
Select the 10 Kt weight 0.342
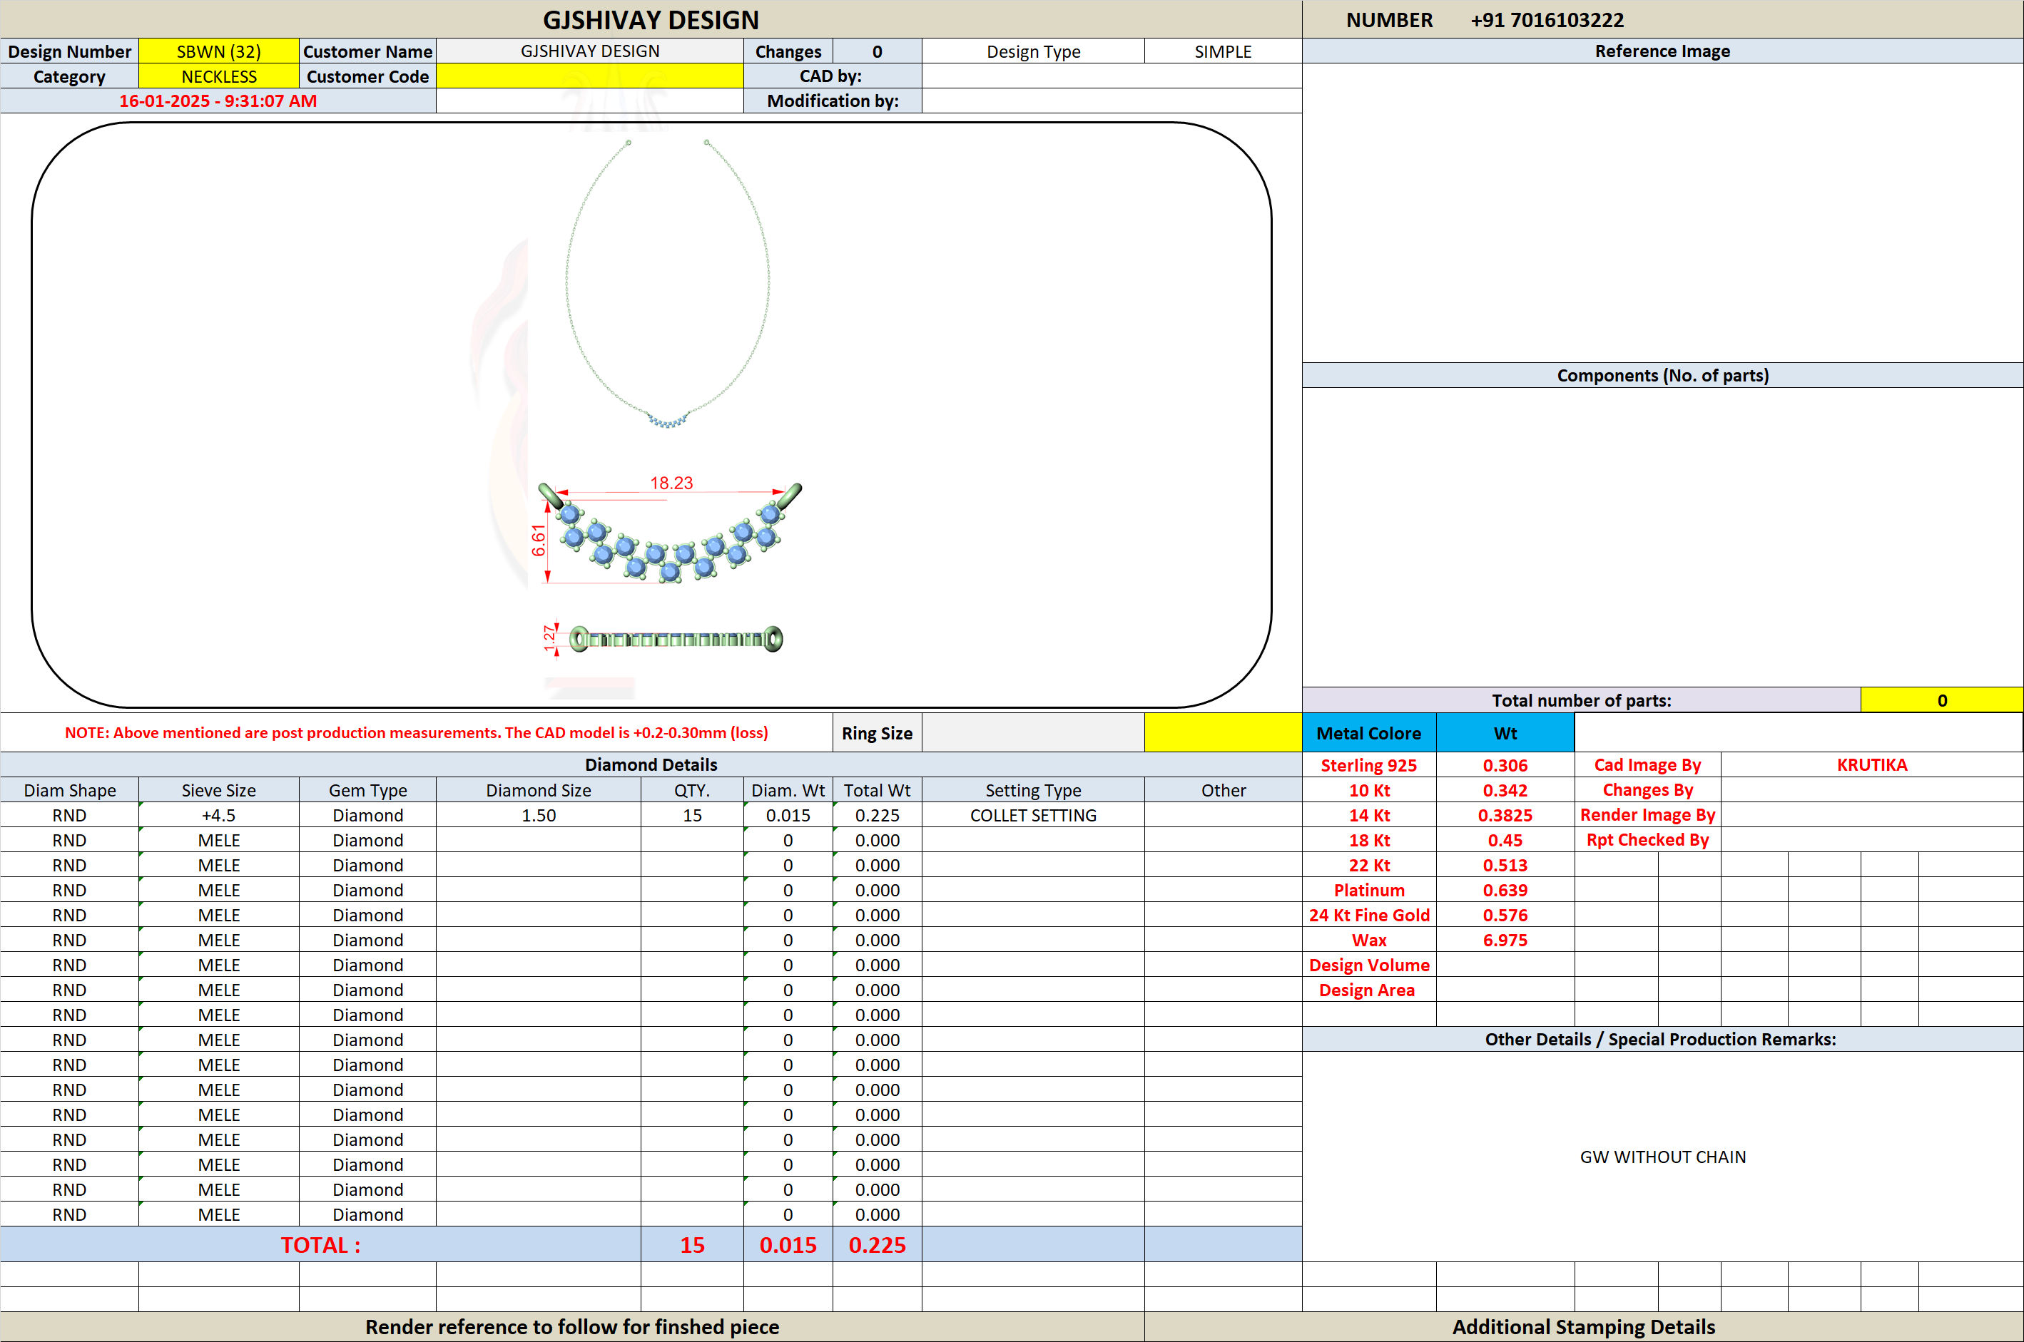(x=1505, y=790)
